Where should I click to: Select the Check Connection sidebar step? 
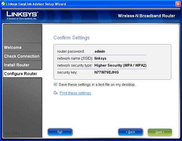tap(22, 56)
